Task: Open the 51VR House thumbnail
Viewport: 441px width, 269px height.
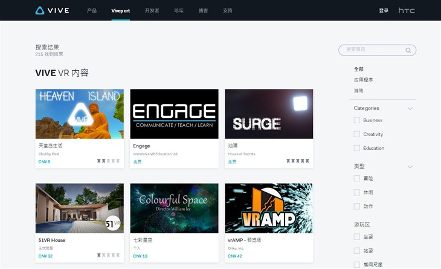Action: pos(80,208)
